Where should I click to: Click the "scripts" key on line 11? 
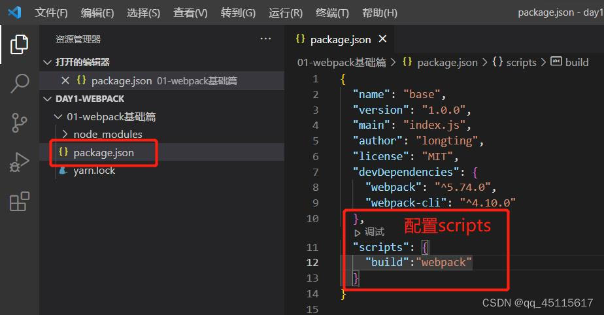pyautogui.click(x=380, y=247)
